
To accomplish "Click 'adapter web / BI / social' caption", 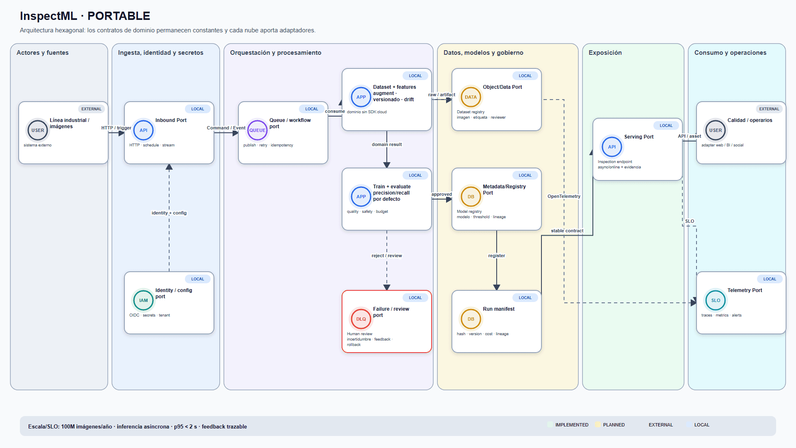I will tap(722, 145).
